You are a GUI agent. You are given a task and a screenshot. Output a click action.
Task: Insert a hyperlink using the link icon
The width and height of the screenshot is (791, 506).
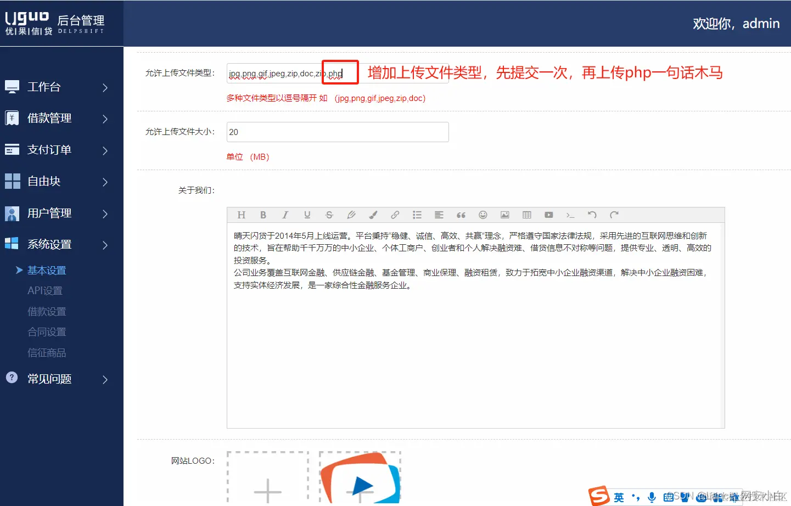click(x=395, y=215)
